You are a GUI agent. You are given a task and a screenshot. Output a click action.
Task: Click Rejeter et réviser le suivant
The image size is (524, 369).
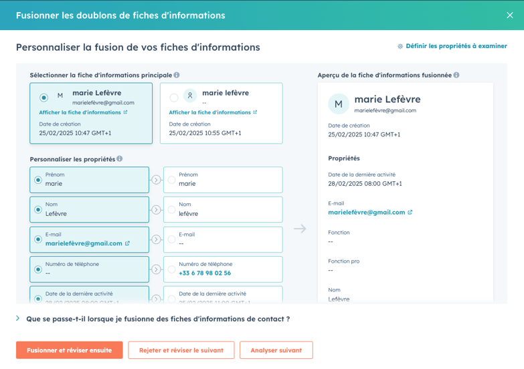tap(181, 350)
